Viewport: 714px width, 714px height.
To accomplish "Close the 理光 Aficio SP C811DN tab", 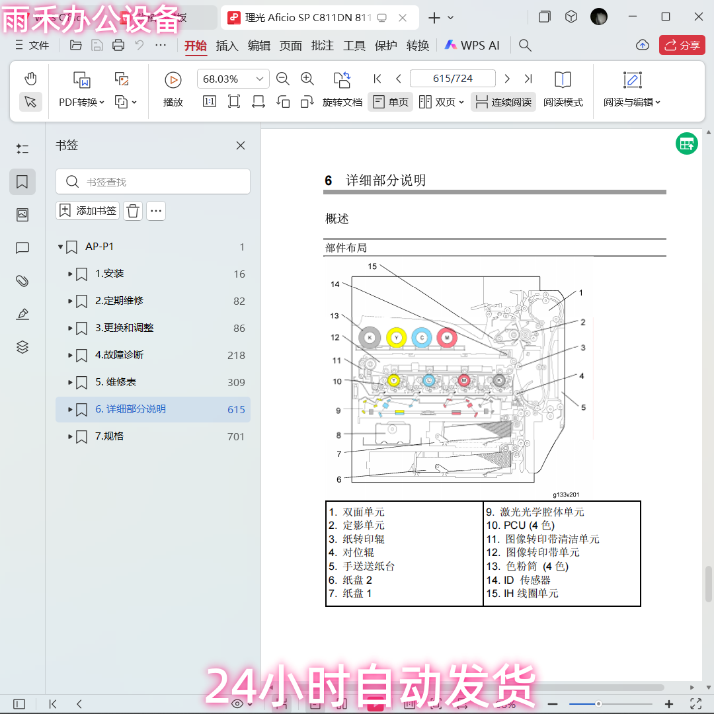I will click(403, 18).
